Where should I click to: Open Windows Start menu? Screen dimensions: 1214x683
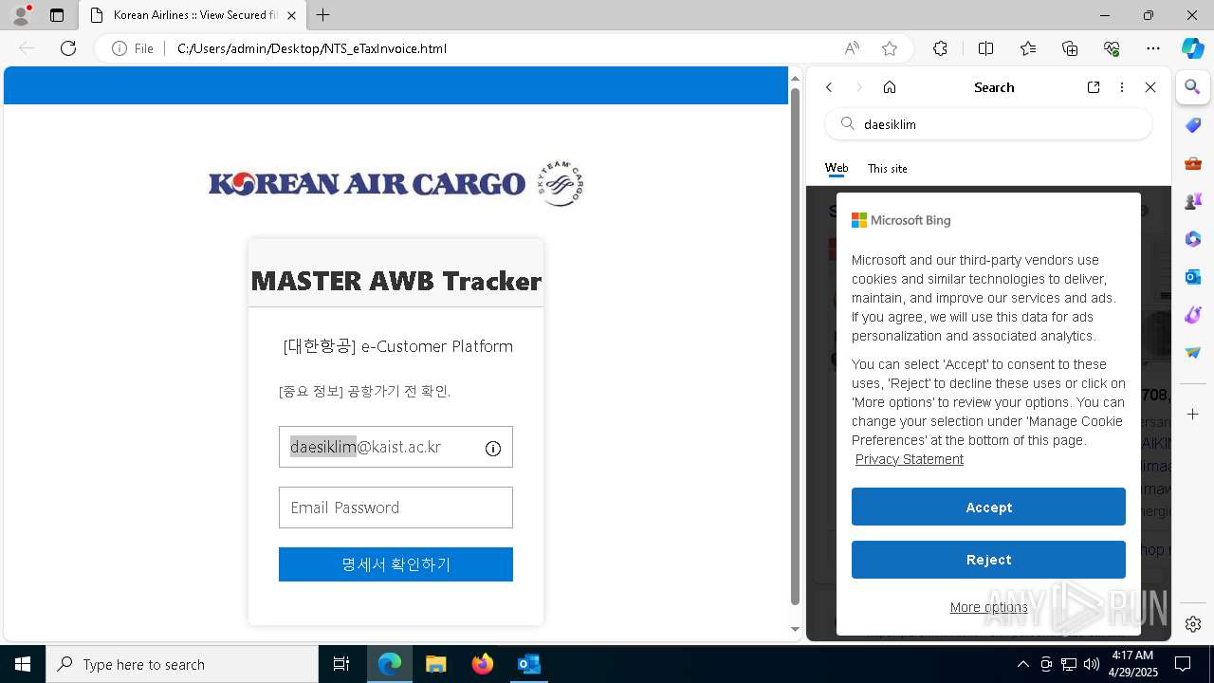tap(23, 664)
